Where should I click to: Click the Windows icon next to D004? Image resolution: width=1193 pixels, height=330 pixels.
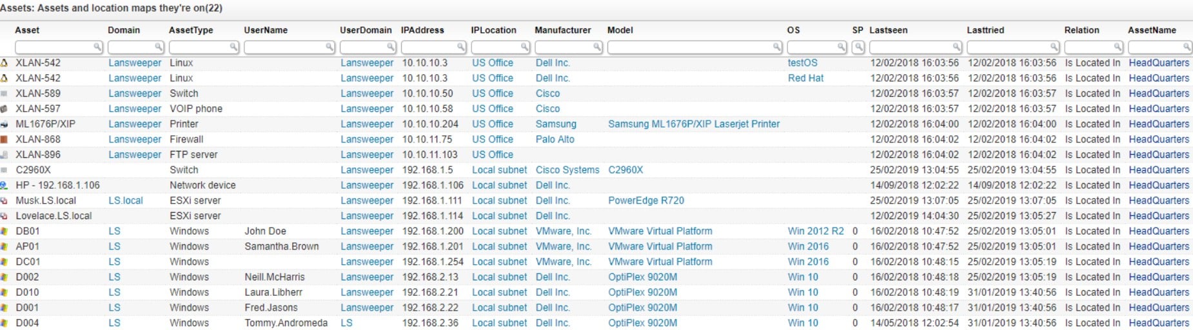[4, 324]
